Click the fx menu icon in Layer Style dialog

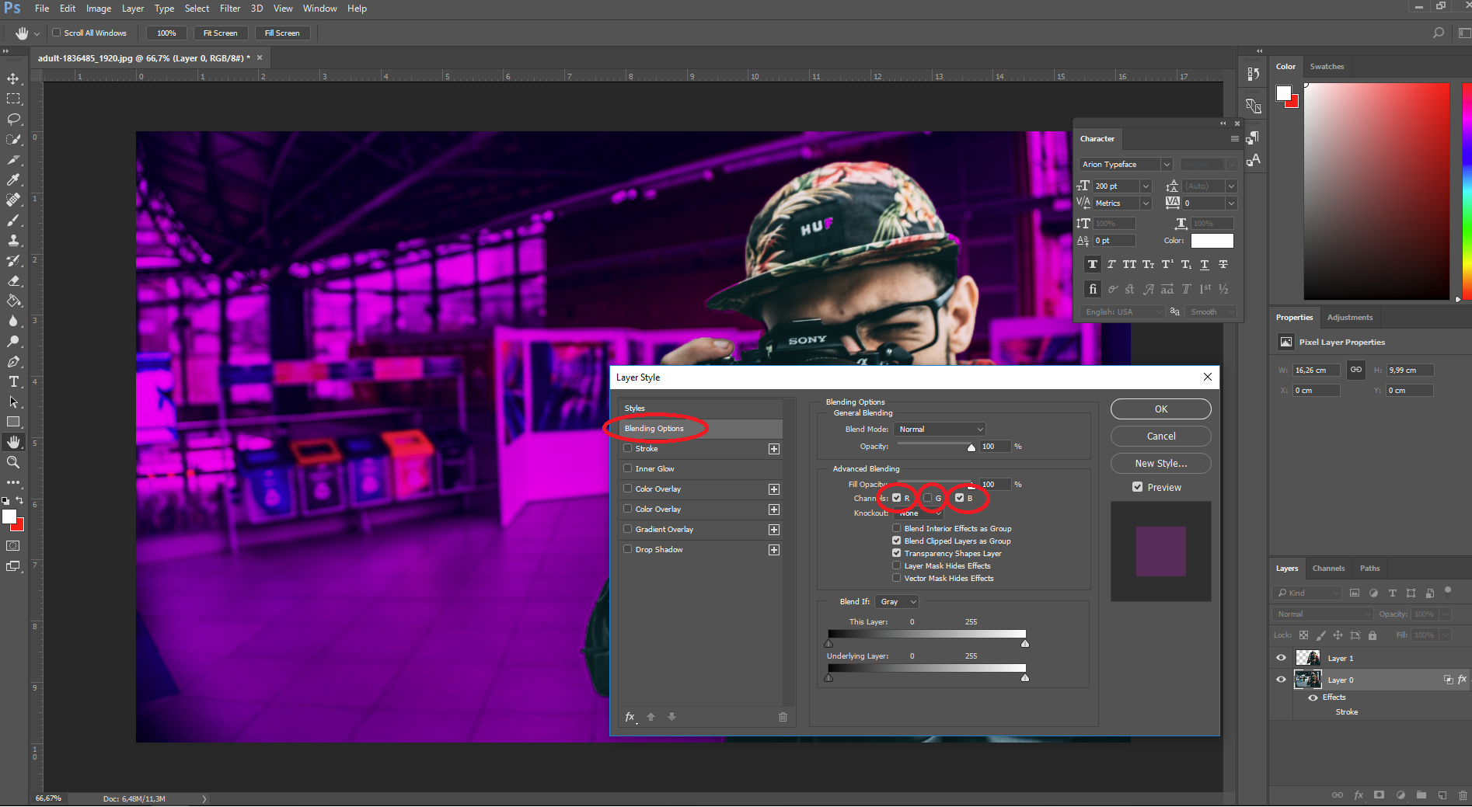pyautogui.click(x=630, y=717)
